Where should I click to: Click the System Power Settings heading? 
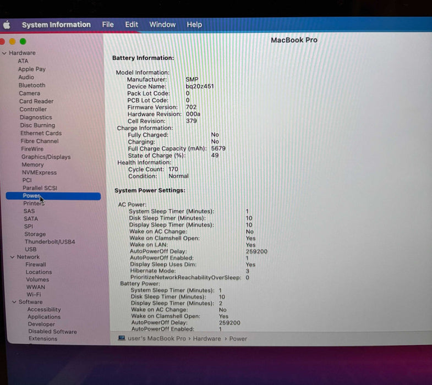click(150, 190)
